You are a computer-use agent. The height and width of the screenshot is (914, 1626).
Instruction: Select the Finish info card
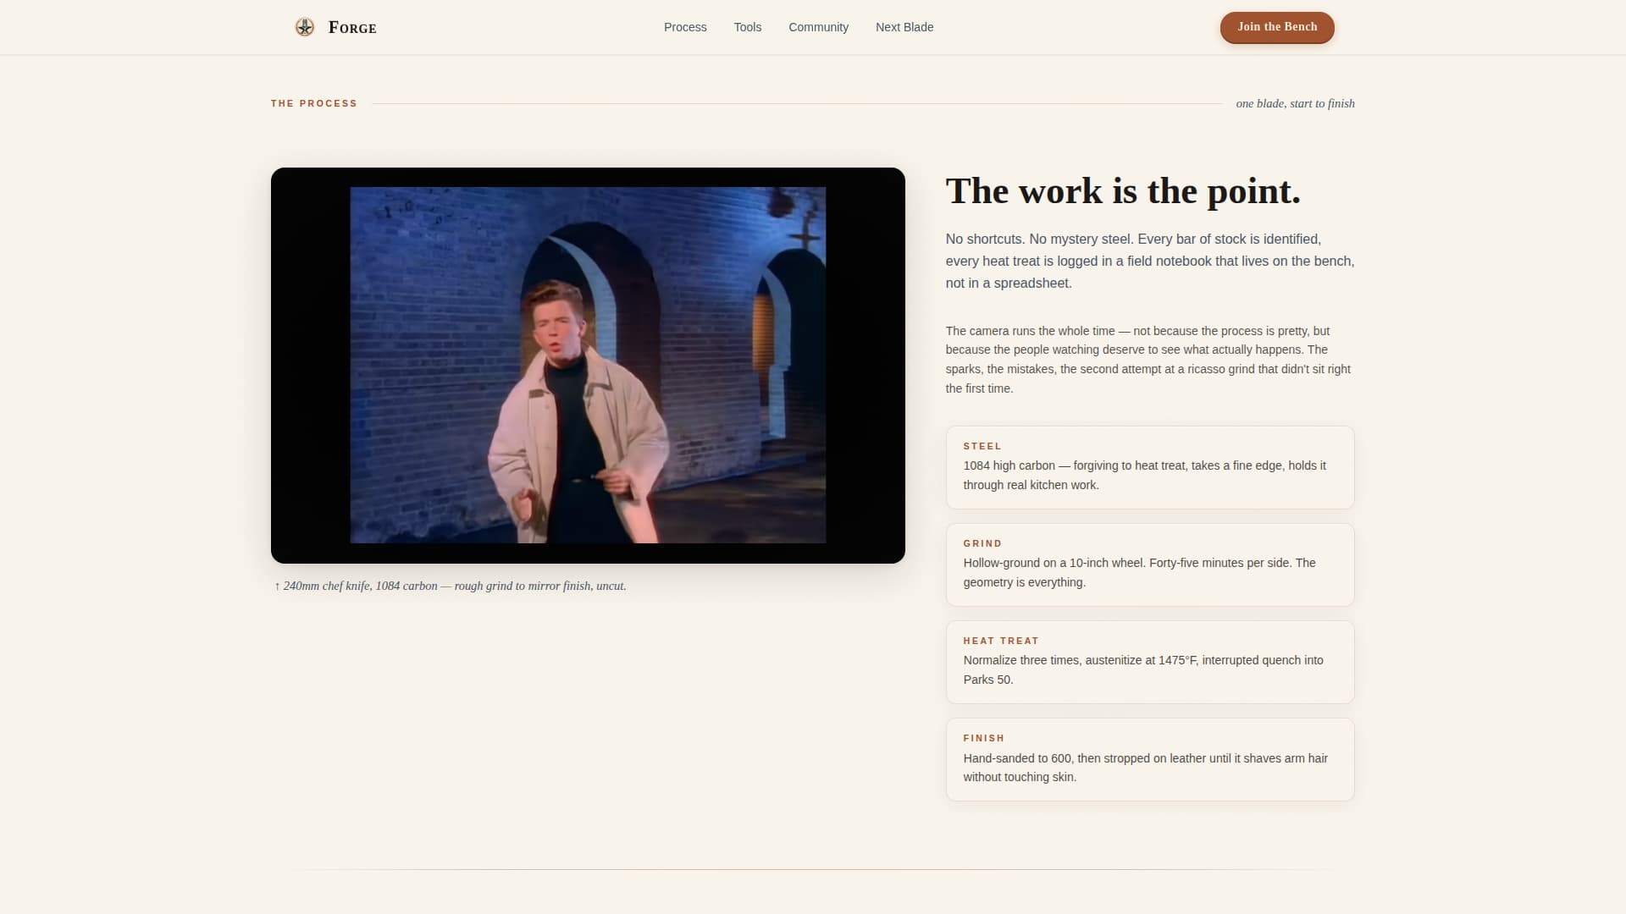1150,759
